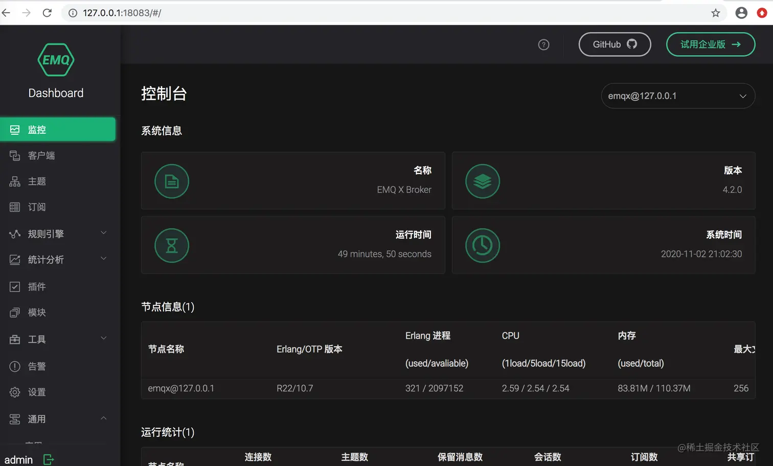This screenshot has width=773, height=466.
Task: Click the 版本 layers icon
Action: (x=483, y=181)
